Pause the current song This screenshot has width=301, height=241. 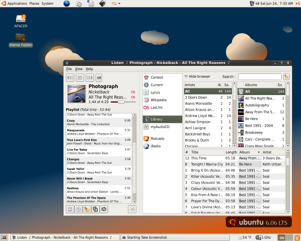pos(79,78)
